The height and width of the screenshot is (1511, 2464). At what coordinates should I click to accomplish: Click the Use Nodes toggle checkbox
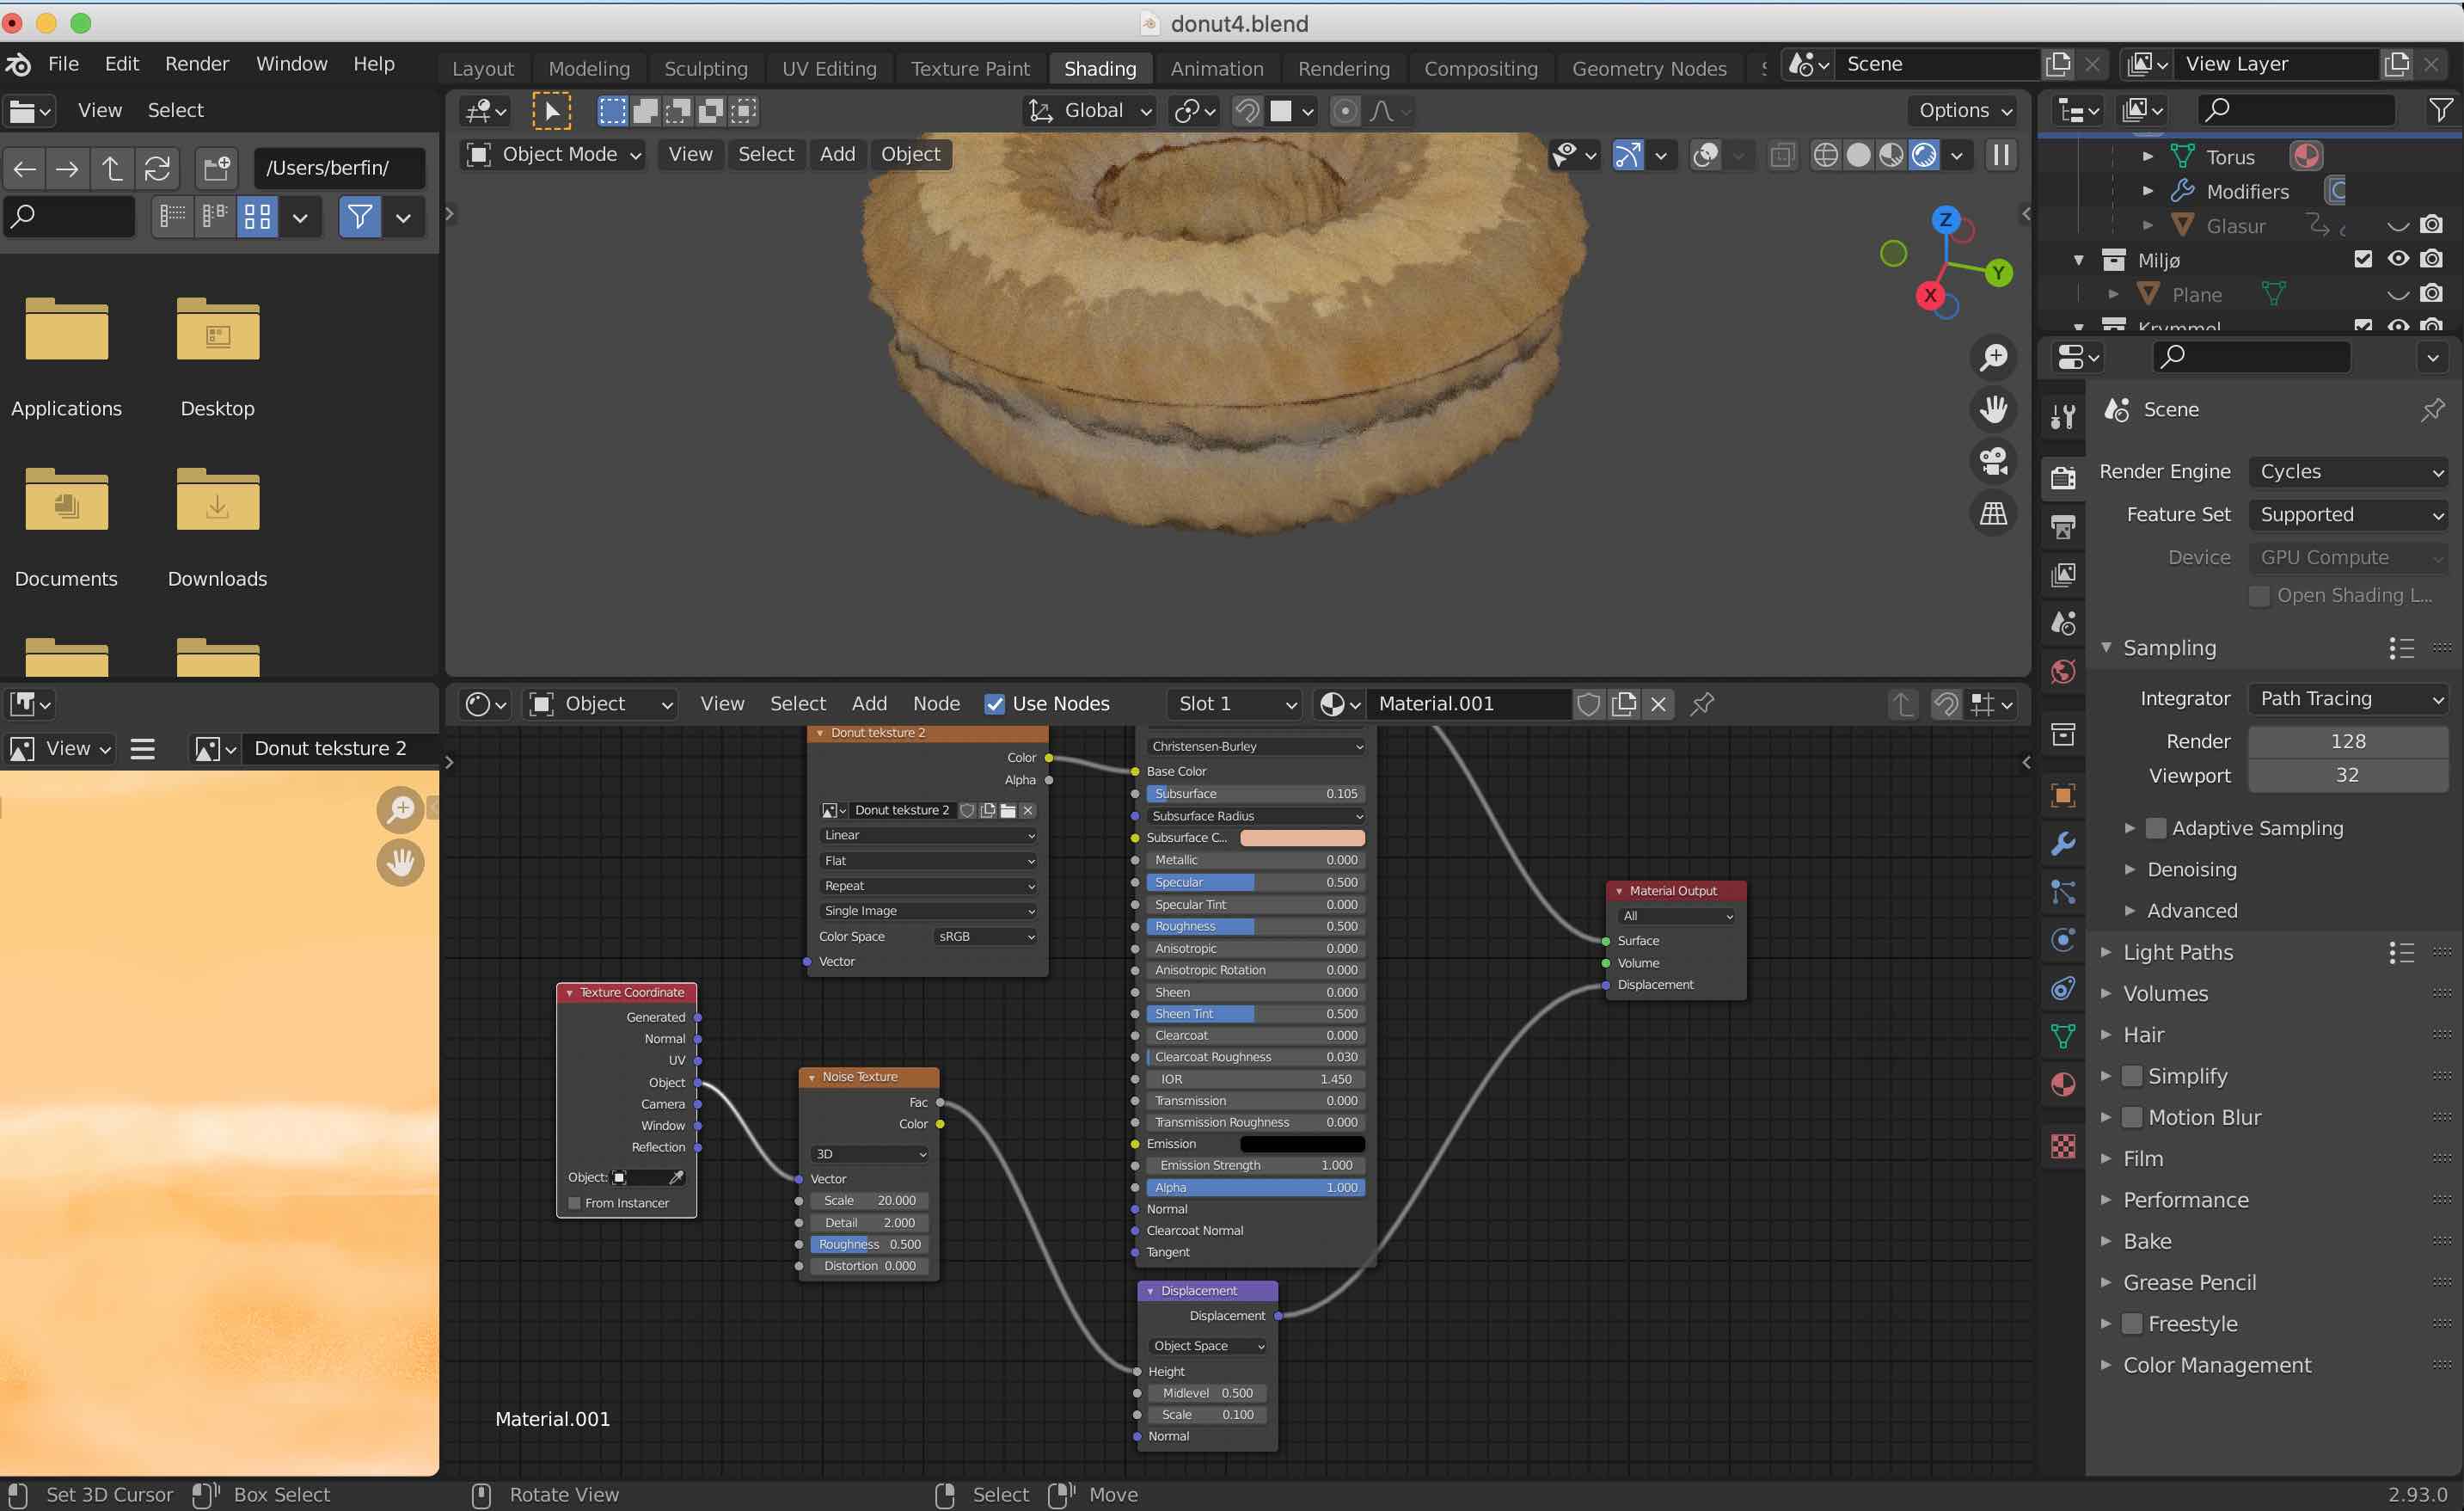tap(991, 703)
